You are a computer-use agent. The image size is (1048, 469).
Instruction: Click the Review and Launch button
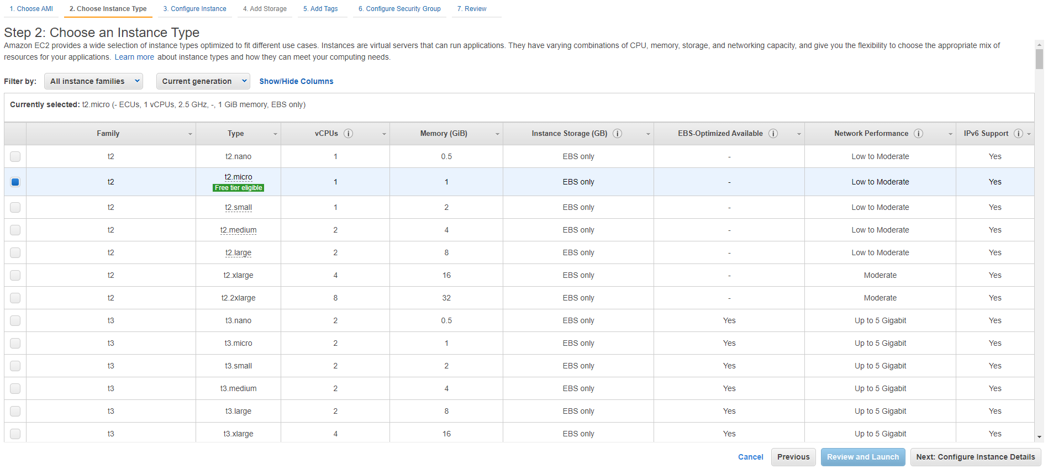(x=863, y=457)
